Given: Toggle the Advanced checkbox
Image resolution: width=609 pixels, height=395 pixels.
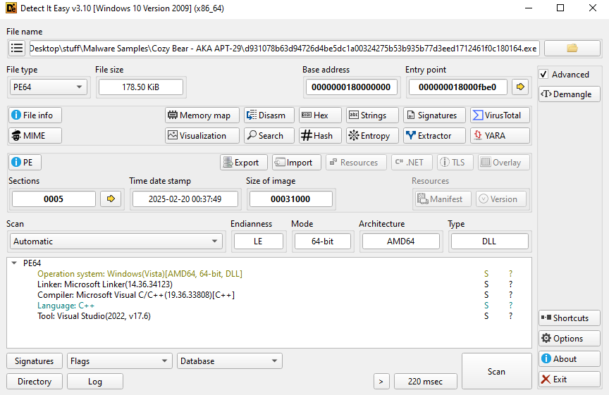Looking at the screenshot, I should pyautogui.click(x=543, y=74).
